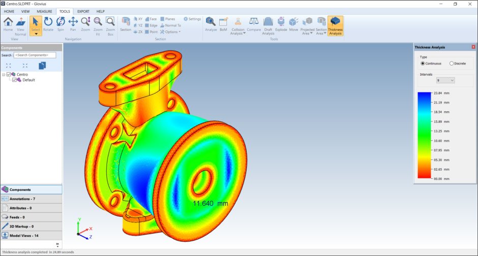Collapse the Centro tree node

point(4,74)
